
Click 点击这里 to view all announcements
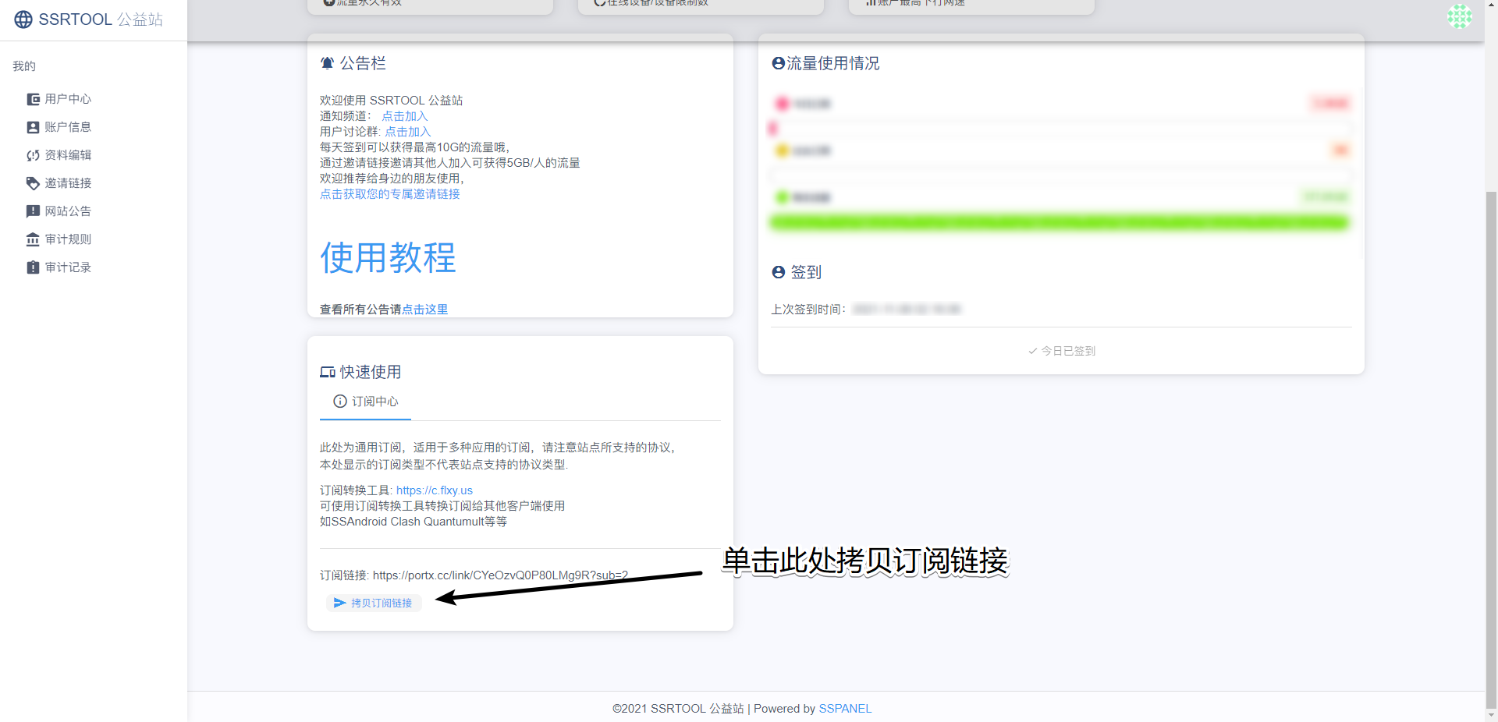(x=424, y=310)
